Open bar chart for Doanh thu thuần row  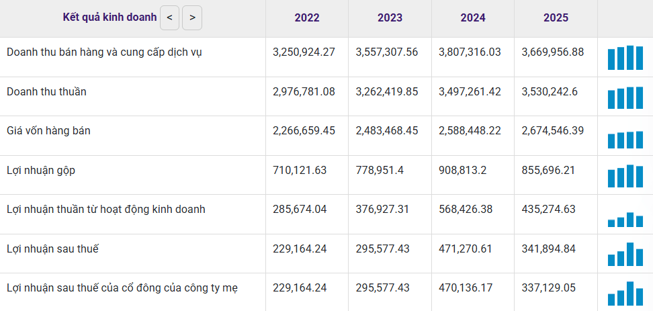[625, 97]
